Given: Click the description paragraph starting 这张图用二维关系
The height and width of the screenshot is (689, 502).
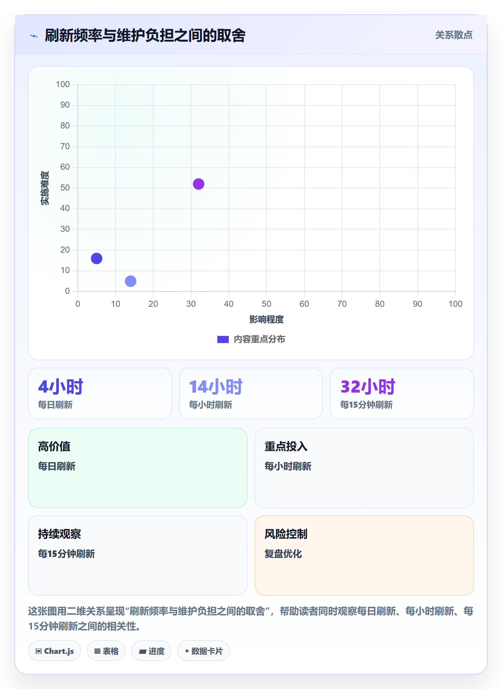Looking at the screenshot, I should tap(251, 619).
